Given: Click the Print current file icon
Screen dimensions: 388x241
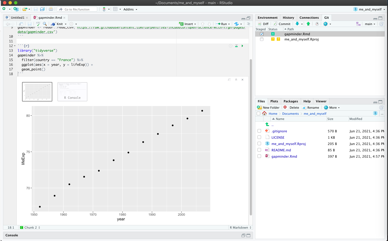Looking at the screenshot, I should pyautogui.click(x=51, y=9).
